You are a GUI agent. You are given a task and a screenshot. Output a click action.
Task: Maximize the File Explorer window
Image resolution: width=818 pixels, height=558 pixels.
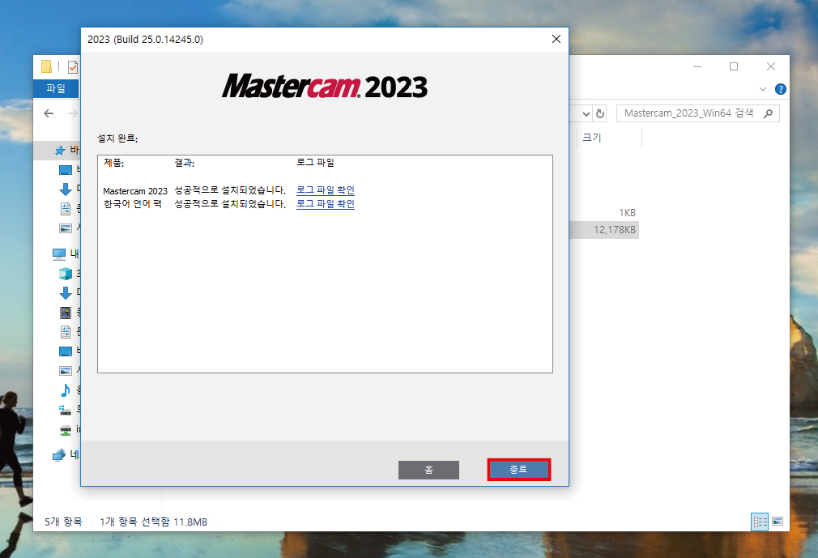coord(734,66)
